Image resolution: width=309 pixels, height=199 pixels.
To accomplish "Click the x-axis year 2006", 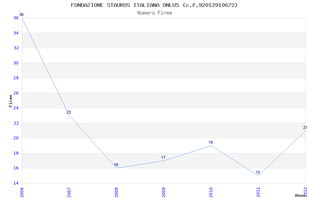I will (22, 192).
